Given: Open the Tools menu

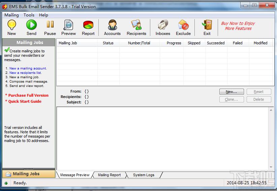Looking at the screenshot, I should [29, 15].
